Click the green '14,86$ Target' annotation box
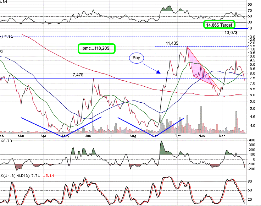Image resolution: width=261 pixels, height=206 pixels. tap(219, 25)
